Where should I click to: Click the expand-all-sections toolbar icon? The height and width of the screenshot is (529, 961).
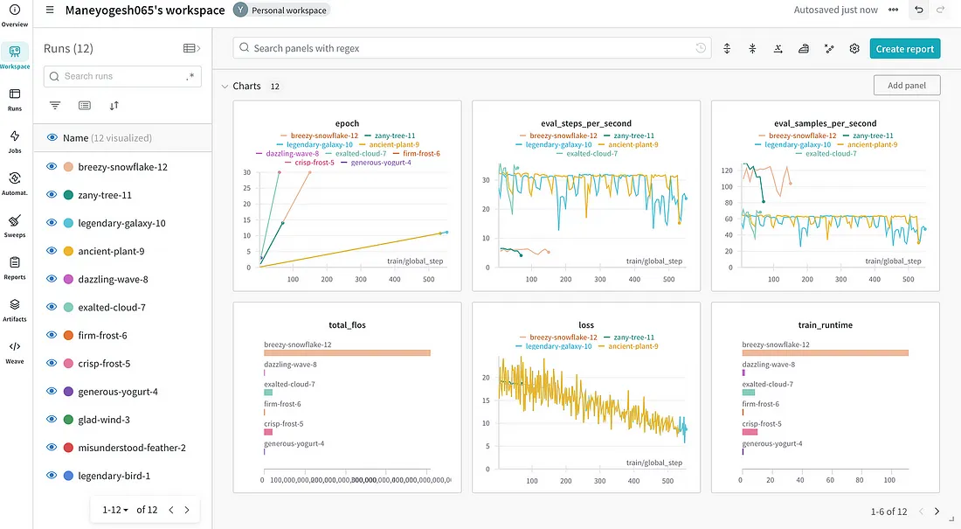[727, 48]
